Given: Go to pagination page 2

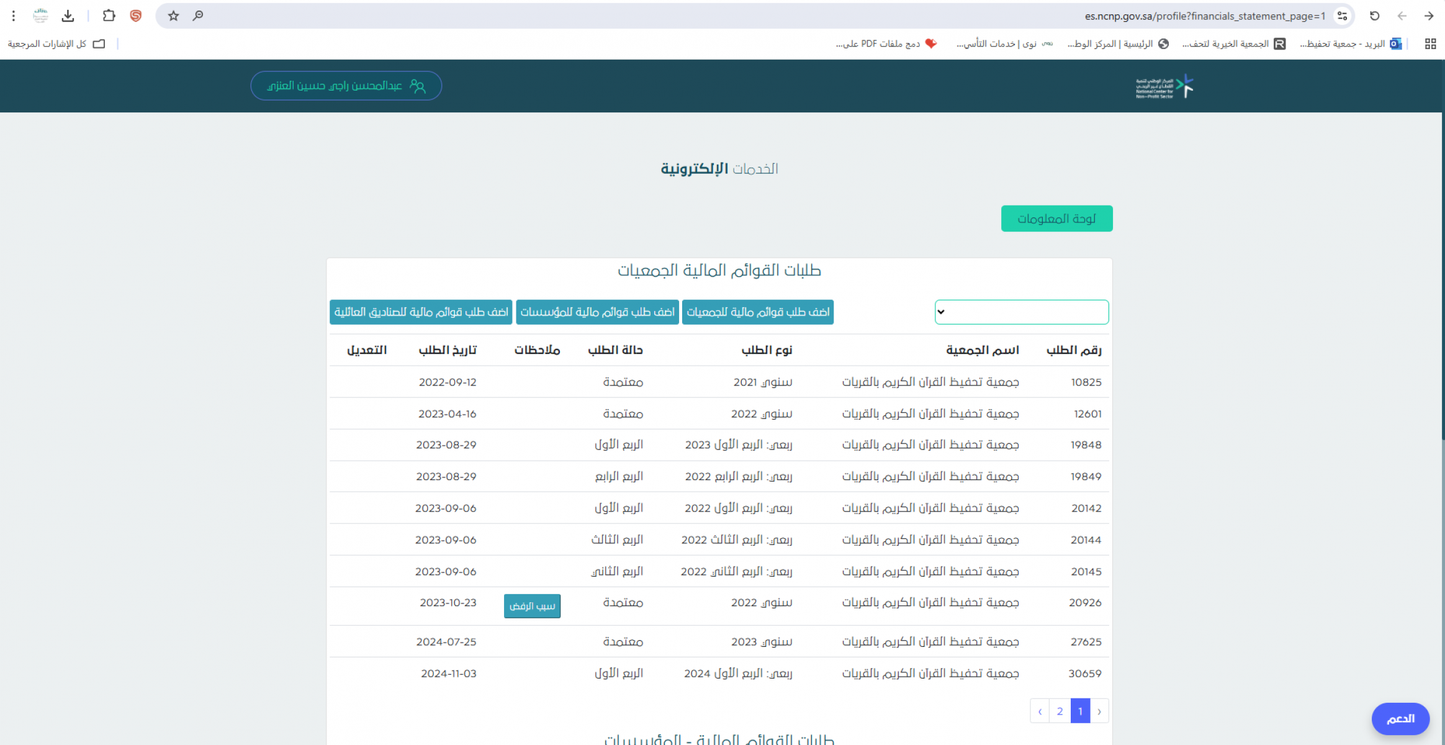Looking at the screenshot, I should pyautogui.click(x=1060, y=711).
